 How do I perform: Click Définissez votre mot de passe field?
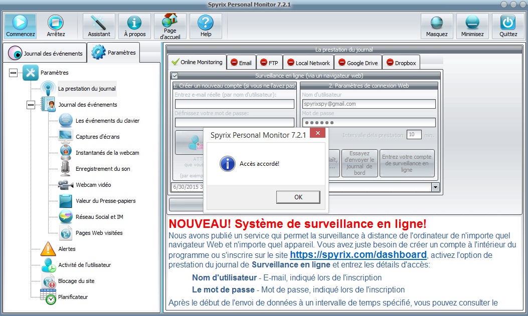click(x=234, y=122)
